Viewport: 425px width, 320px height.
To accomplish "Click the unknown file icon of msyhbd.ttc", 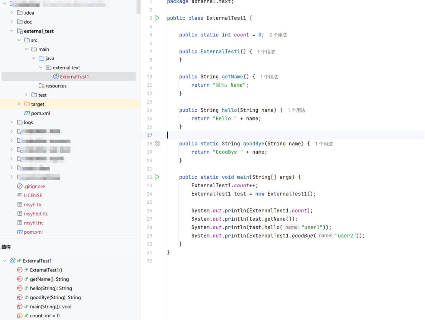I will click(x=20, y=213).
